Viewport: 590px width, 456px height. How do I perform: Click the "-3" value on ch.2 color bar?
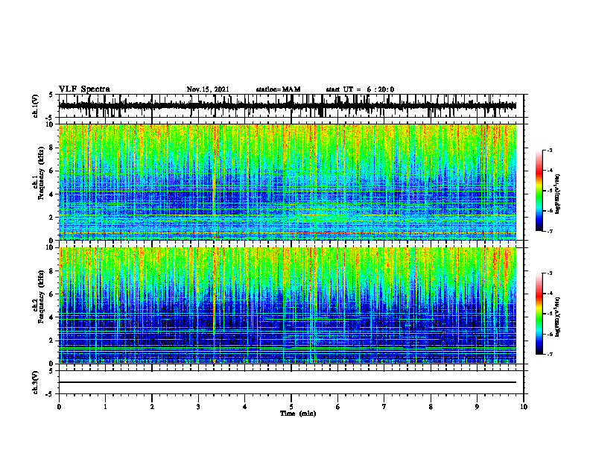pos(549,273)
